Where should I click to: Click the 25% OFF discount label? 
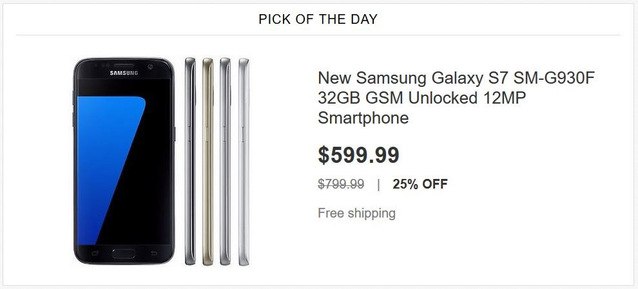click(420, 185)
